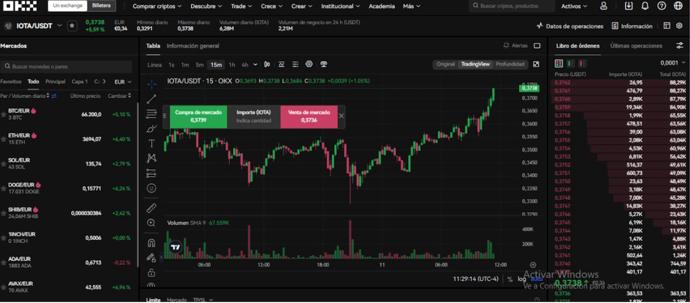
Task: Switch chart to Profundidad view
Action: (x=510, y=64)
